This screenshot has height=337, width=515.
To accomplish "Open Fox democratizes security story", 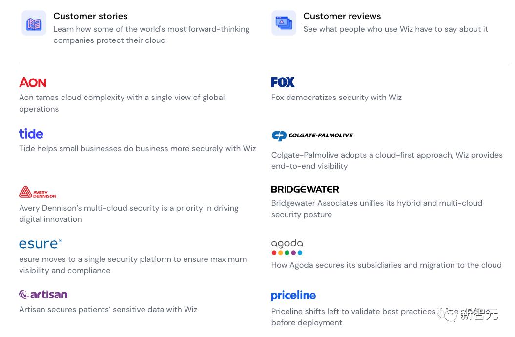I will (x=336, y=98).
